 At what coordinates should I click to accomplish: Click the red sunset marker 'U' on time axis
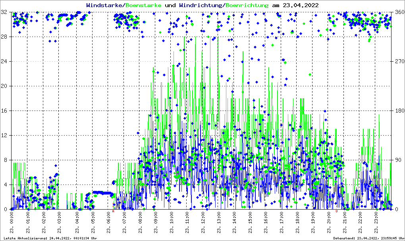[337, 212]
